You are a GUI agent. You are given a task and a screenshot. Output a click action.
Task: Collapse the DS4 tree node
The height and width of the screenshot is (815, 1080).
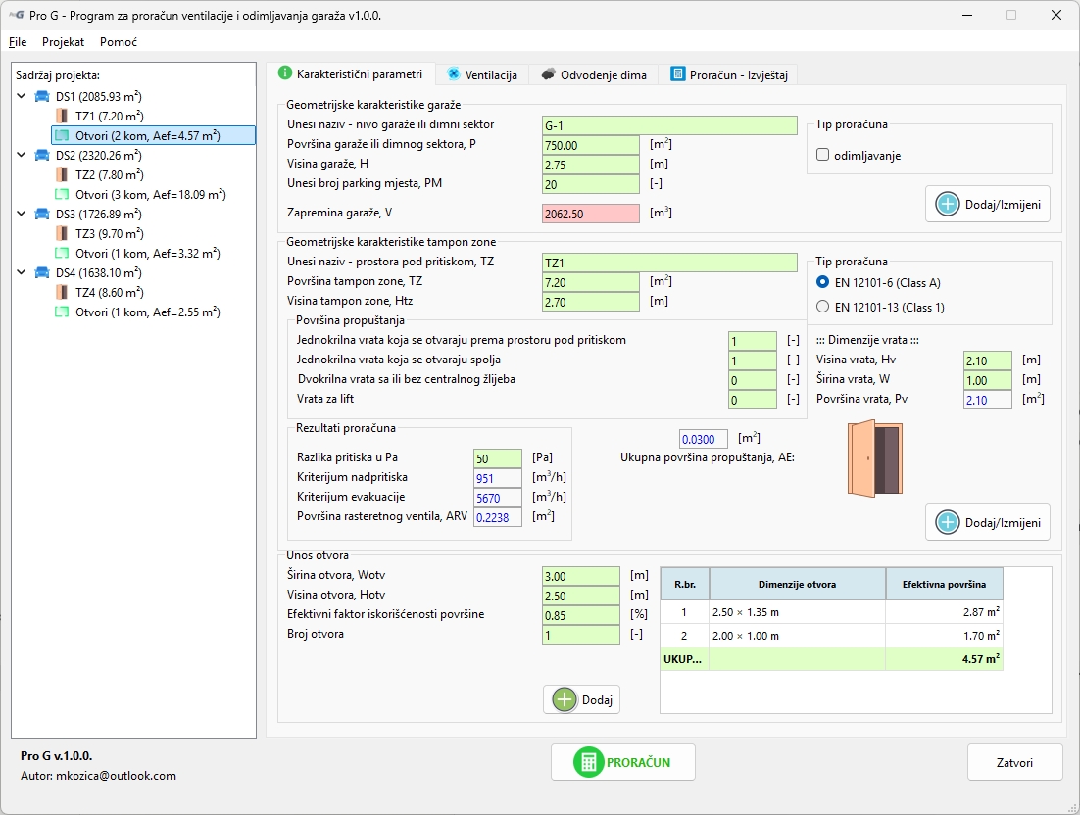22,272
